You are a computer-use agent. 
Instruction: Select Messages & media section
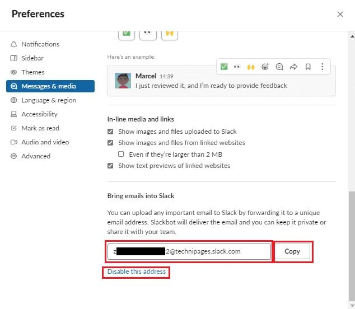50,86
